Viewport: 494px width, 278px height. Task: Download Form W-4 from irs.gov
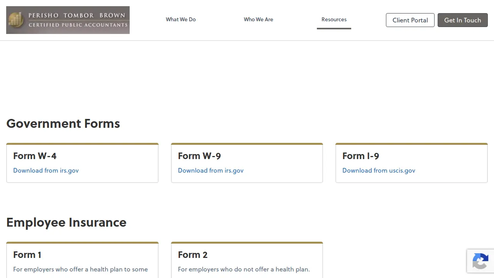click(x=46, y=170)
